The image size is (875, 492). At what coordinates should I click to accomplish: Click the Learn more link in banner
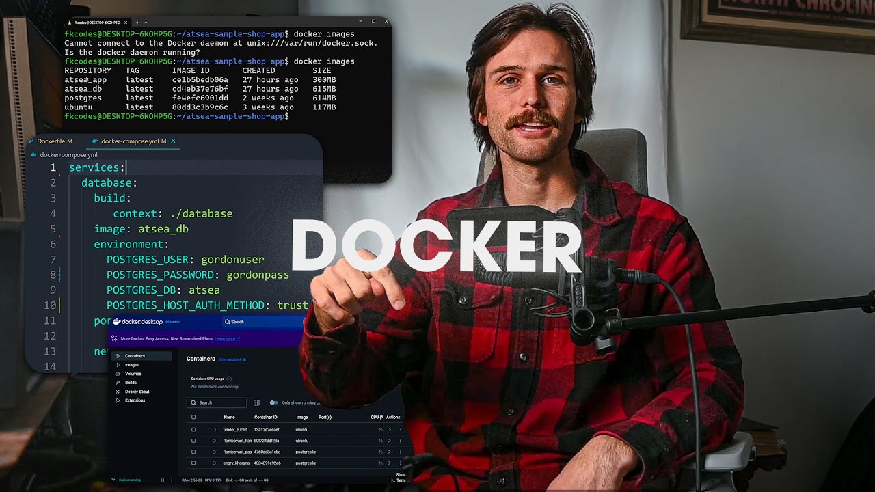(226, 338)
